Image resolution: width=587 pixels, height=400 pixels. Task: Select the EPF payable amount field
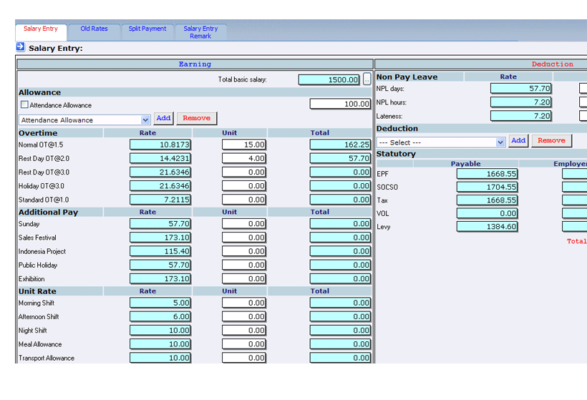[x=487, y=174]
